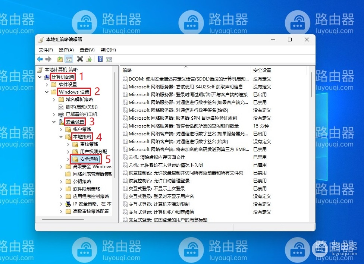
Task: Click the 本地计算机 策略 root icon
Action: point(40,69)
